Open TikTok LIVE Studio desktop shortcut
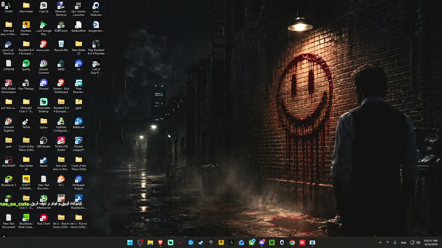 [61, 144]
